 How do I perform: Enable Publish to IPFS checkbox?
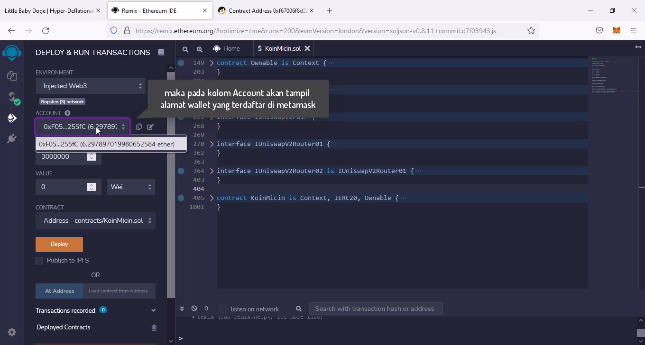click(39, 261)
